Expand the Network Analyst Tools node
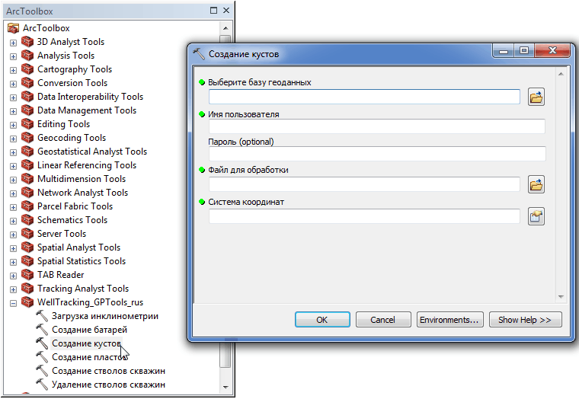Viewport: 579px width, 399px height. pyautogui.click(x=13, y=193)
